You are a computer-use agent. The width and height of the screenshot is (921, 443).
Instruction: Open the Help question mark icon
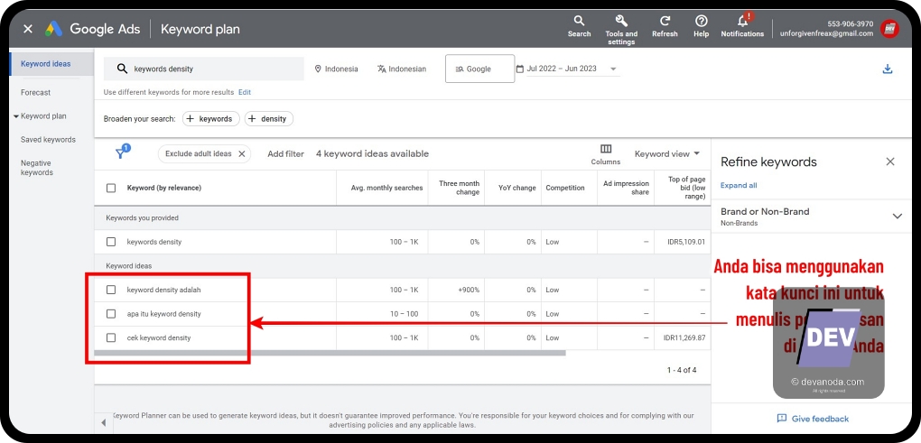pyautogui.click(x=702, y=26)
